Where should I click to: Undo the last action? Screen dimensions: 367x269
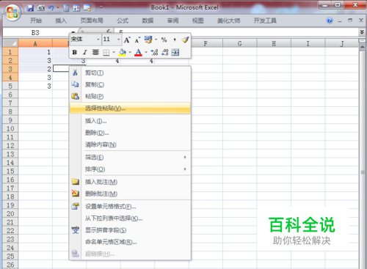[x=51, y=8]
